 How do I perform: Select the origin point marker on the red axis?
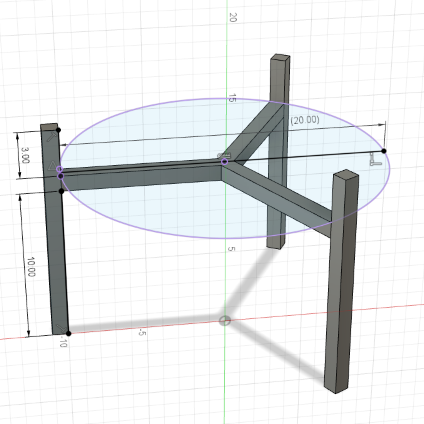tap(224, 321)
